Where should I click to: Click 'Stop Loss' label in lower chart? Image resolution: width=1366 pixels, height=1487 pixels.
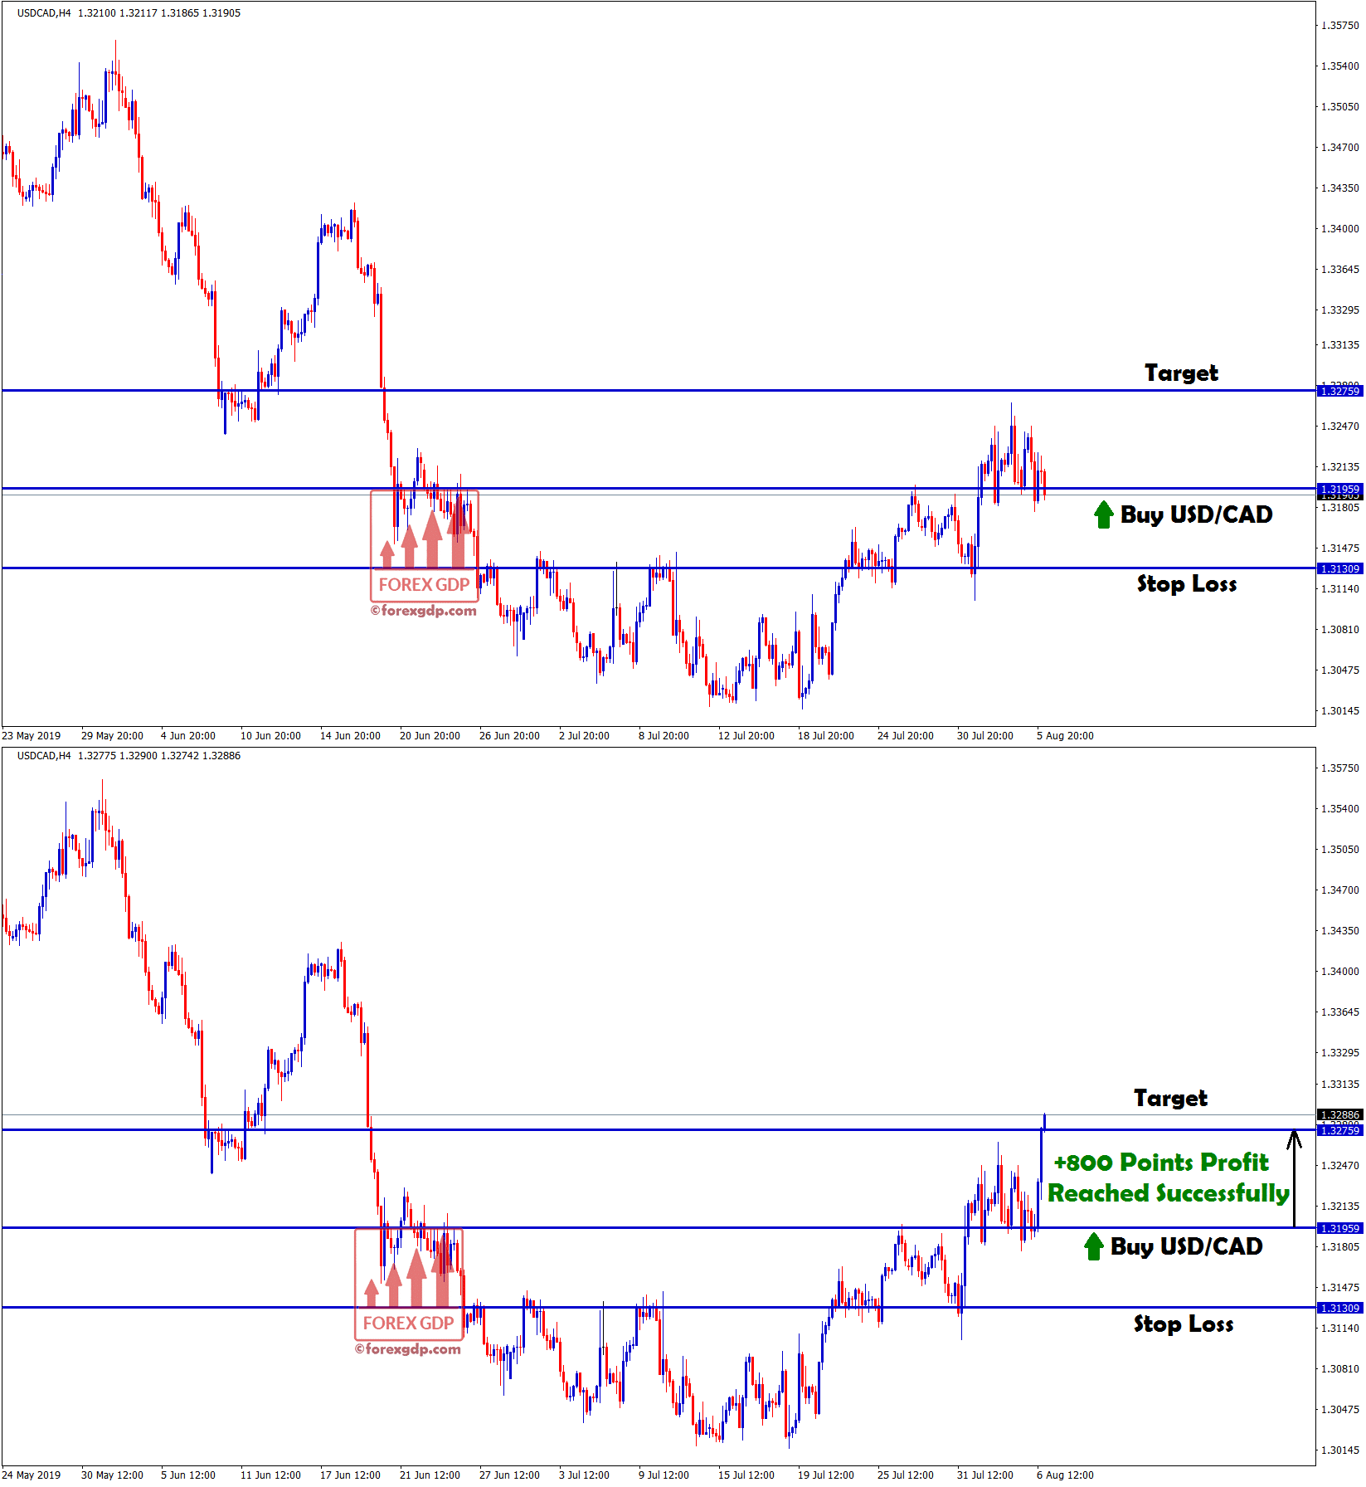pos(1184,1324)
